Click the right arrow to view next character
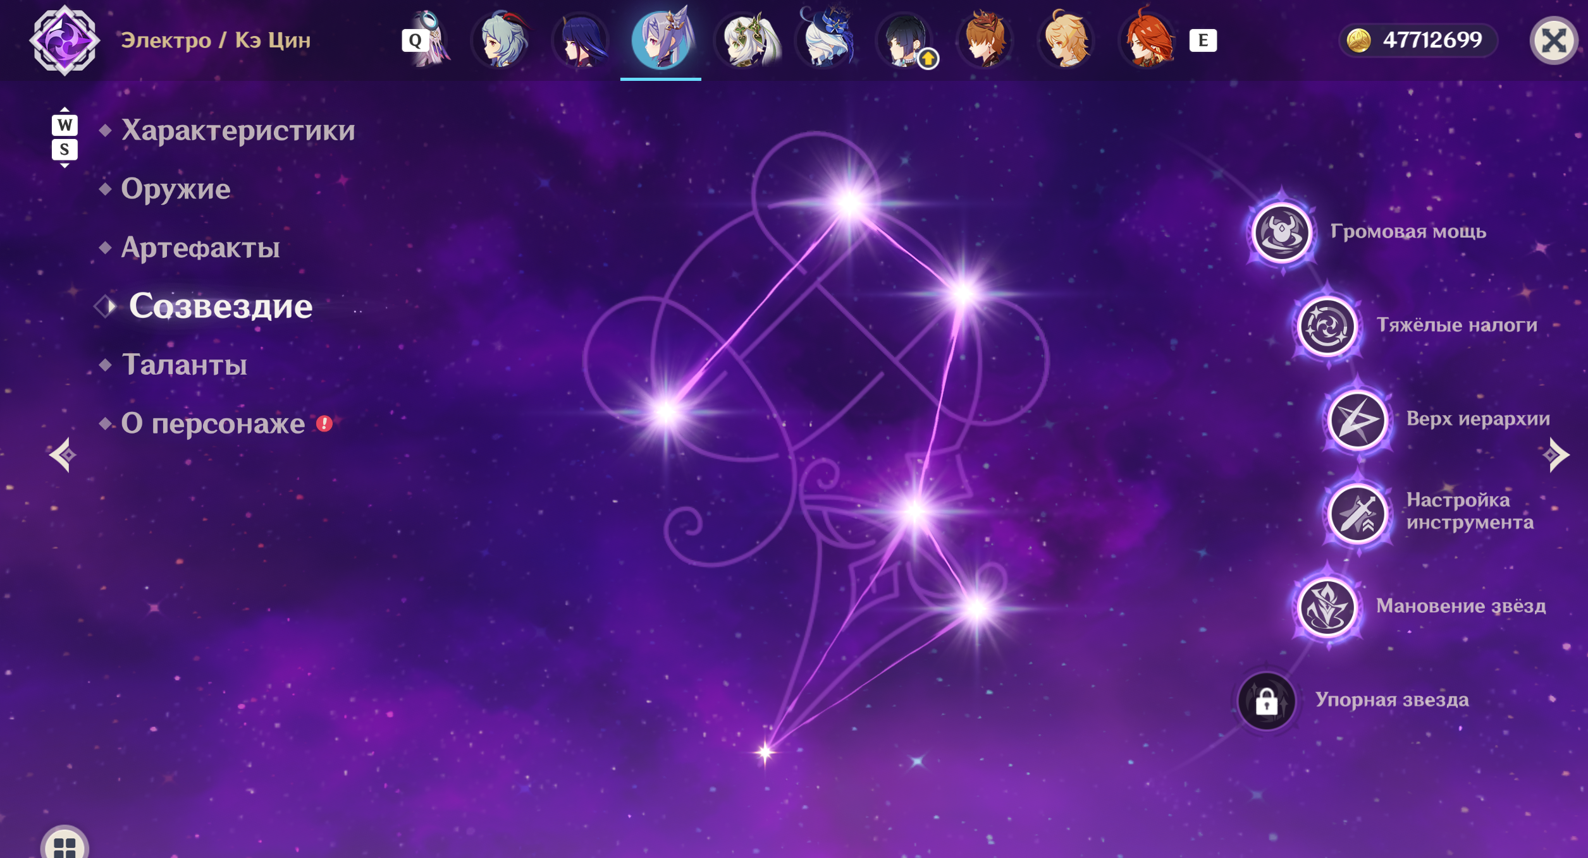 pyautogui.click(x=1556, y=455)
